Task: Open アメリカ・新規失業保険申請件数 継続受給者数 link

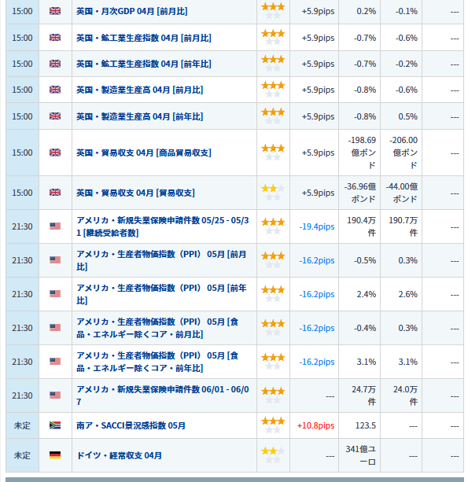Action: click(163, 226)
